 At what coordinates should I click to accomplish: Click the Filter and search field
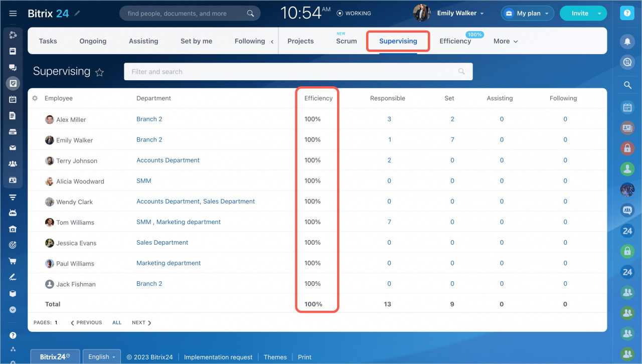tap(298, 72)
